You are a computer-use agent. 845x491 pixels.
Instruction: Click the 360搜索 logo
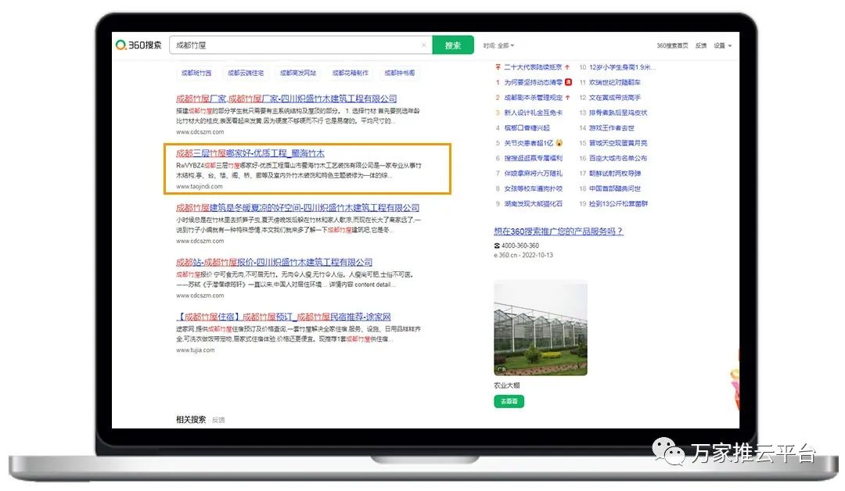point(139,45)
